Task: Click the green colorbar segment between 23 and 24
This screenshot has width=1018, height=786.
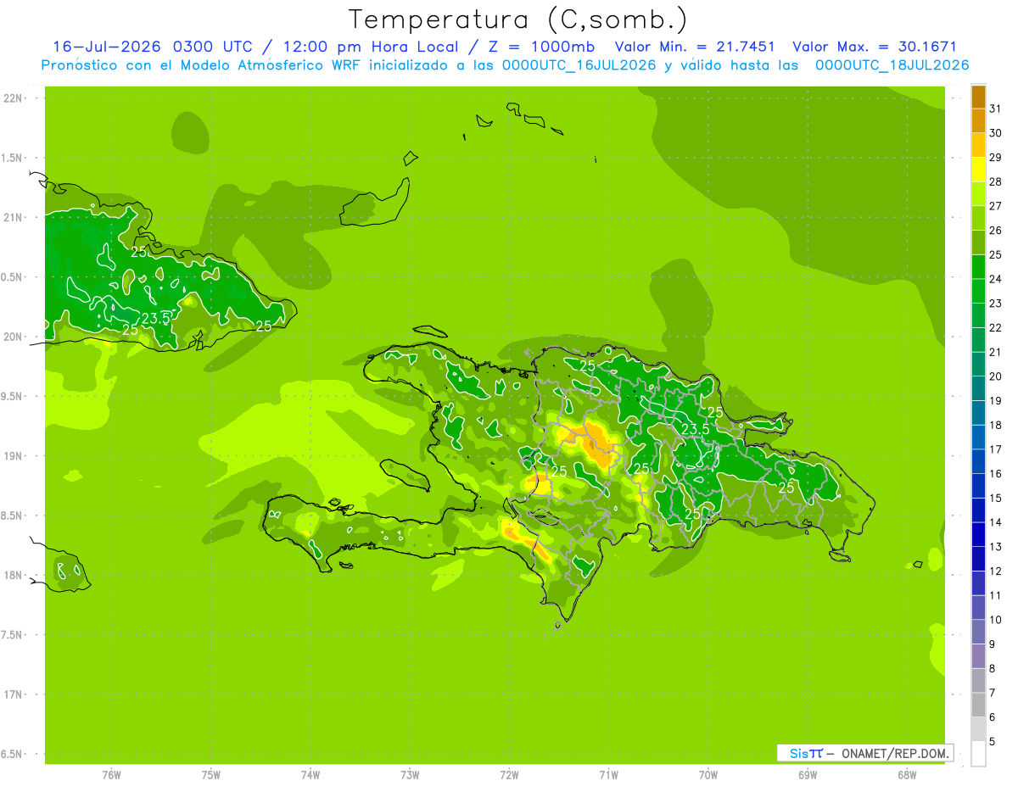Action: (x=978, y=291)
